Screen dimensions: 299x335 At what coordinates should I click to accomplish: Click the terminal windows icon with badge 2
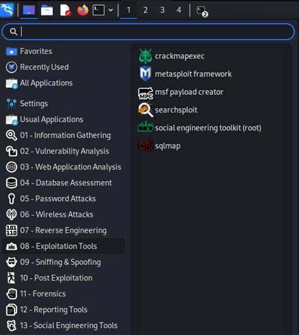[x=202, y=11]
